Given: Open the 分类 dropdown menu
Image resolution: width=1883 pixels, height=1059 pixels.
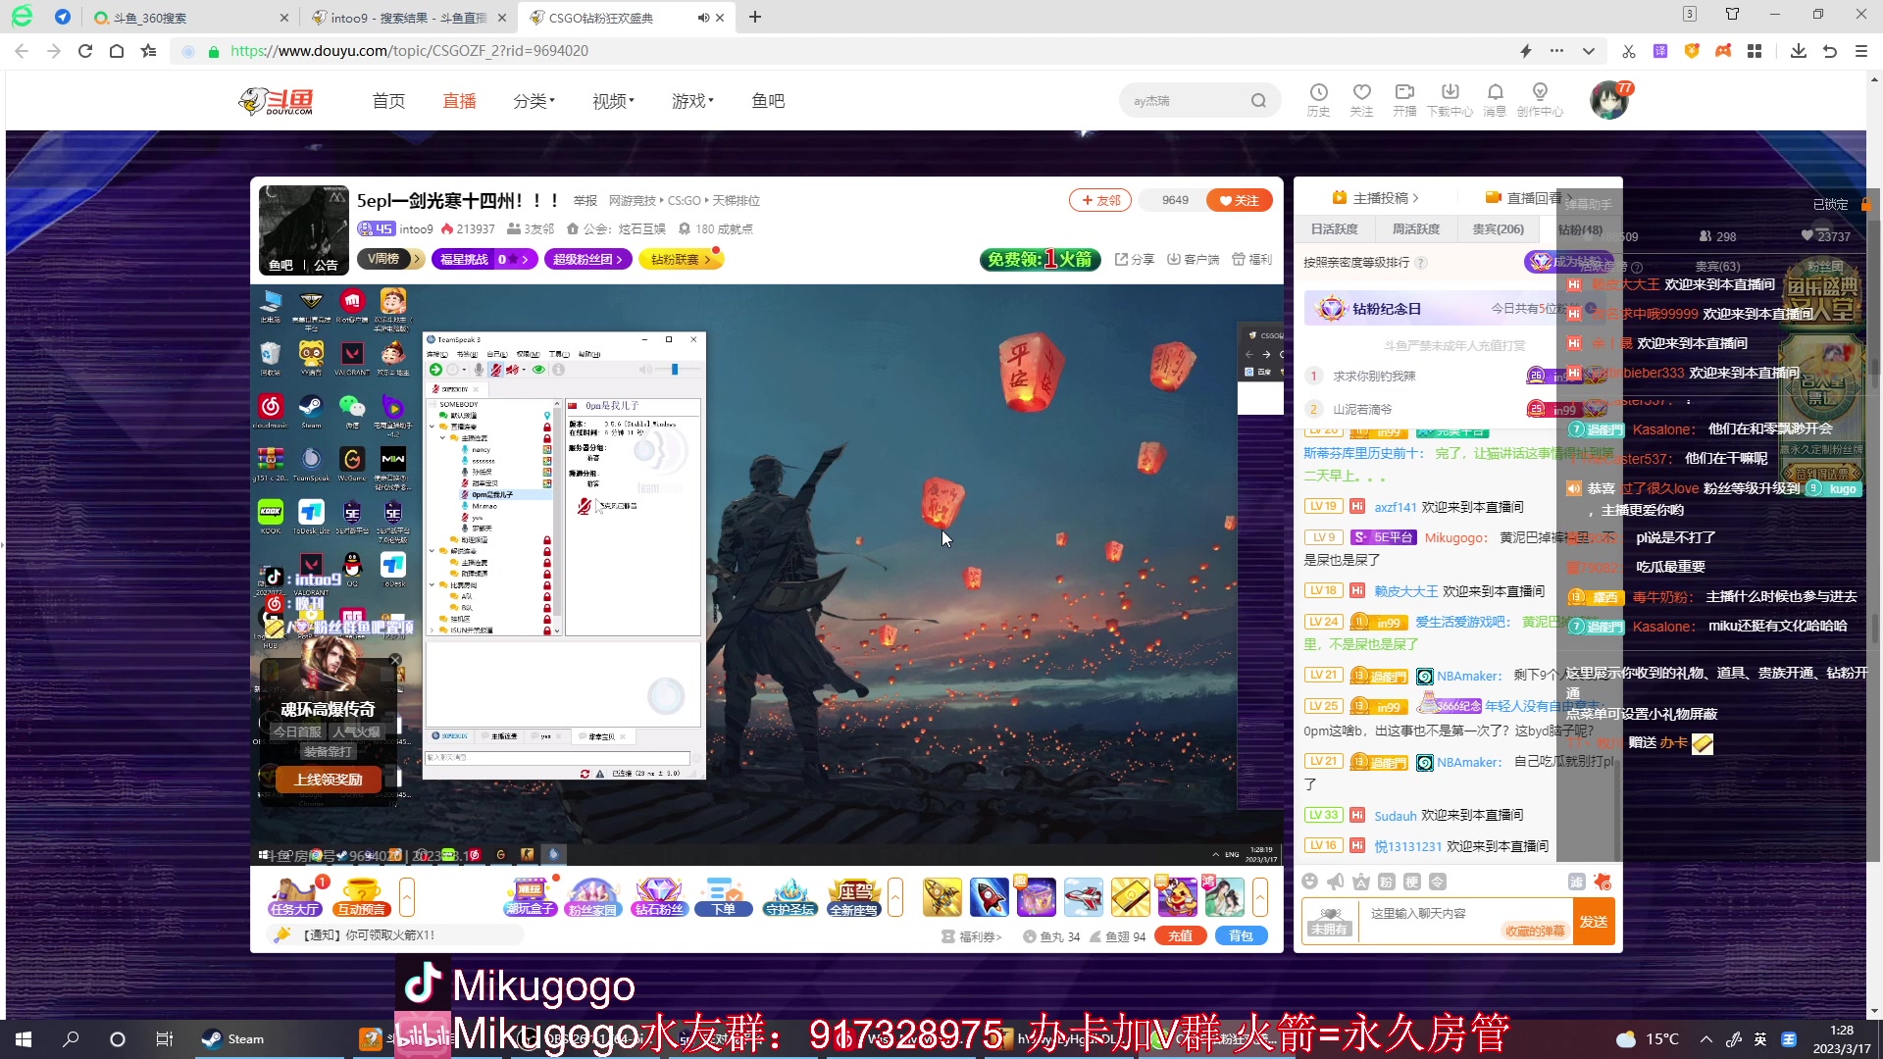Looking at the screenshot, I should tap(534, 100).
